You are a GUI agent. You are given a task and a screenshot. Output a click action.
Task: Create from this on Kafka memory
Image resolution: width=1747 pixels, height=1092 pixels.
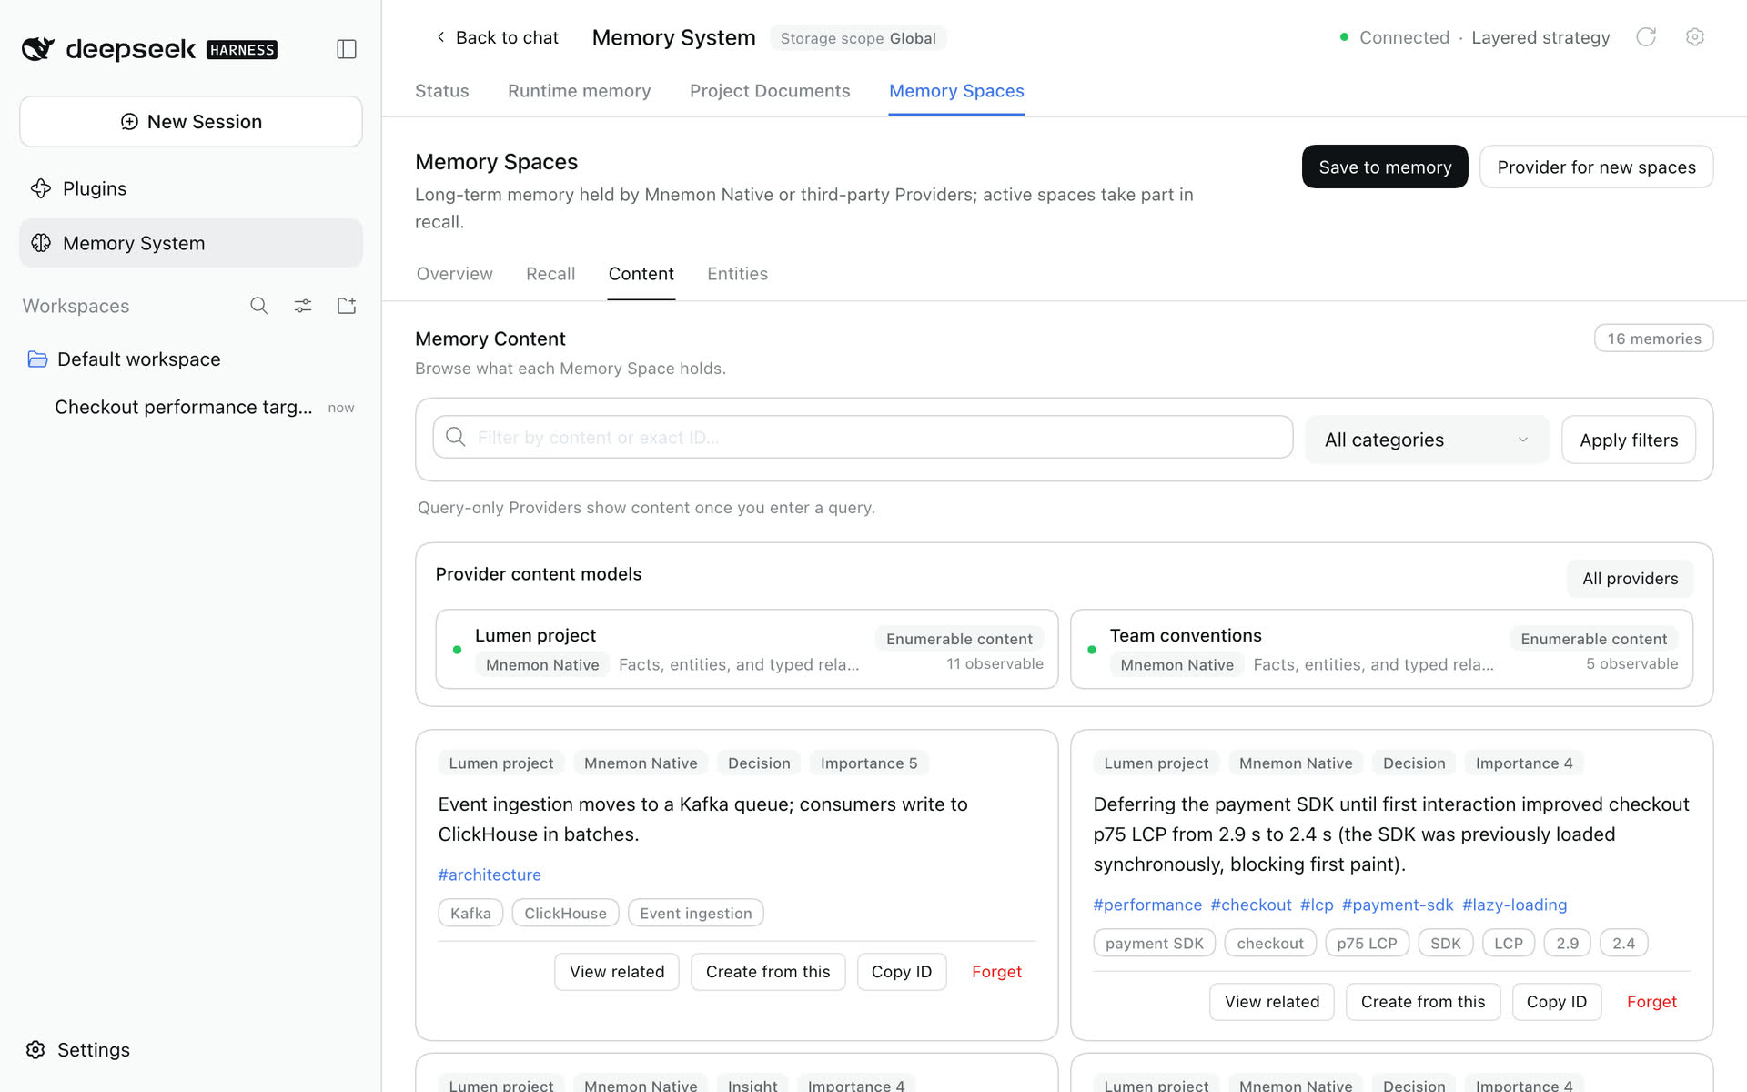pyautogui.click(x=768, y=972)
